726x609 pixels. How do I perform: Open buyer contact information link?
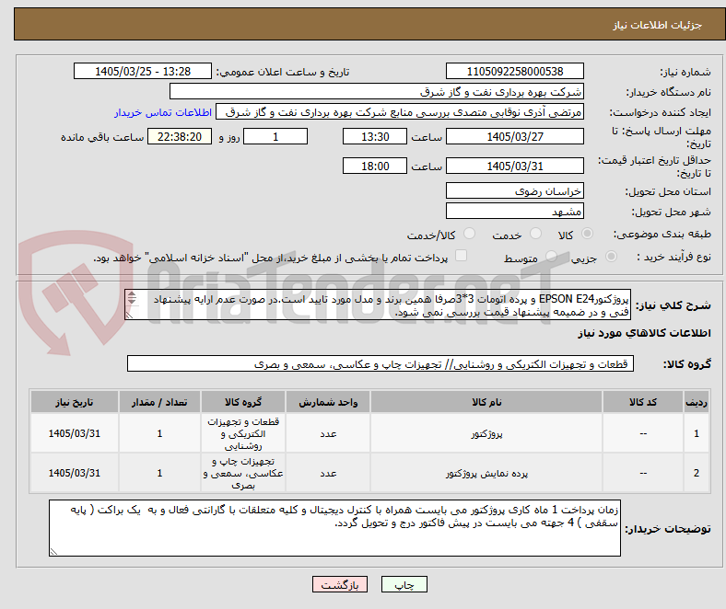[163, 112]
